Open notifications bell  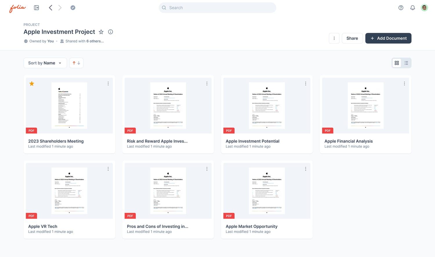click(413, 8)
